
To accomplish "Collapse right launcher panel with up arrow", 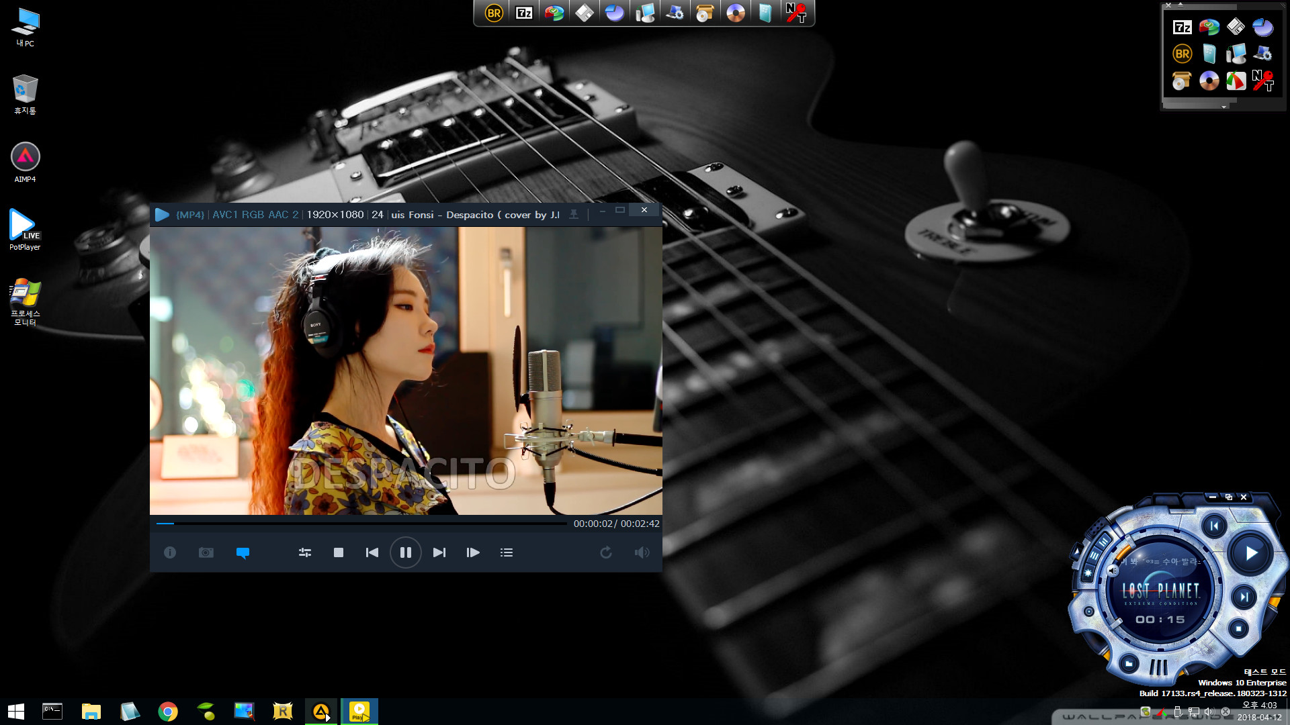I will [x=1180, y=5].
